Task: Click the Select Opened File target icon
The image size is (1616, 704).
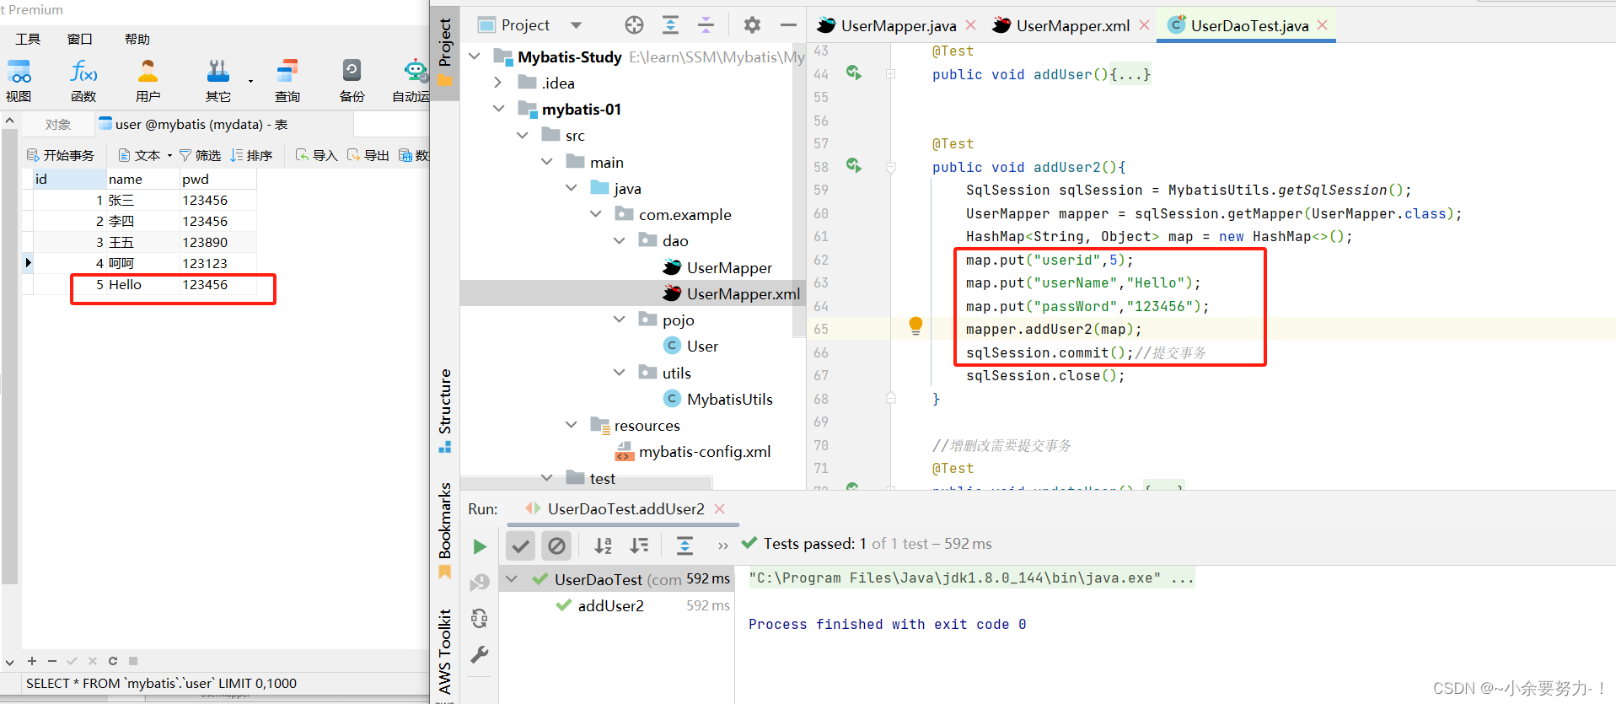Action: click(634, 25)
